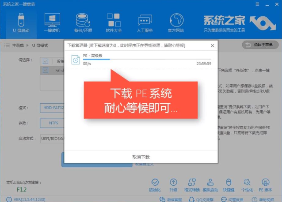
Task: Select the 格式转换 icon
Action: click(192, 184)
